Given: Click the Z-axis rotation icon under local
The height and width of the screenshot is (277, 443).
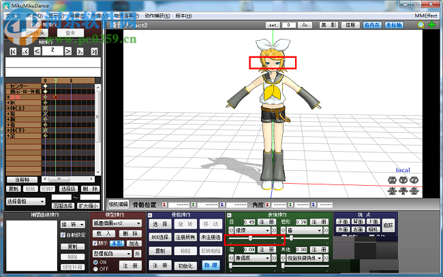Looking at the screenshot, I should (x=414, y=180).
